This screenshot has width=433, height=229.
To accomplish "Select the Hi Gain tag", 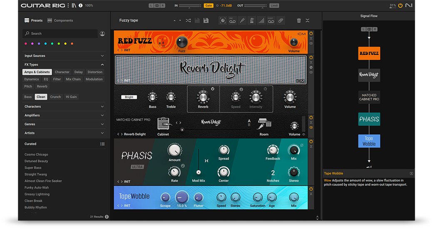I will coord(71,97).
